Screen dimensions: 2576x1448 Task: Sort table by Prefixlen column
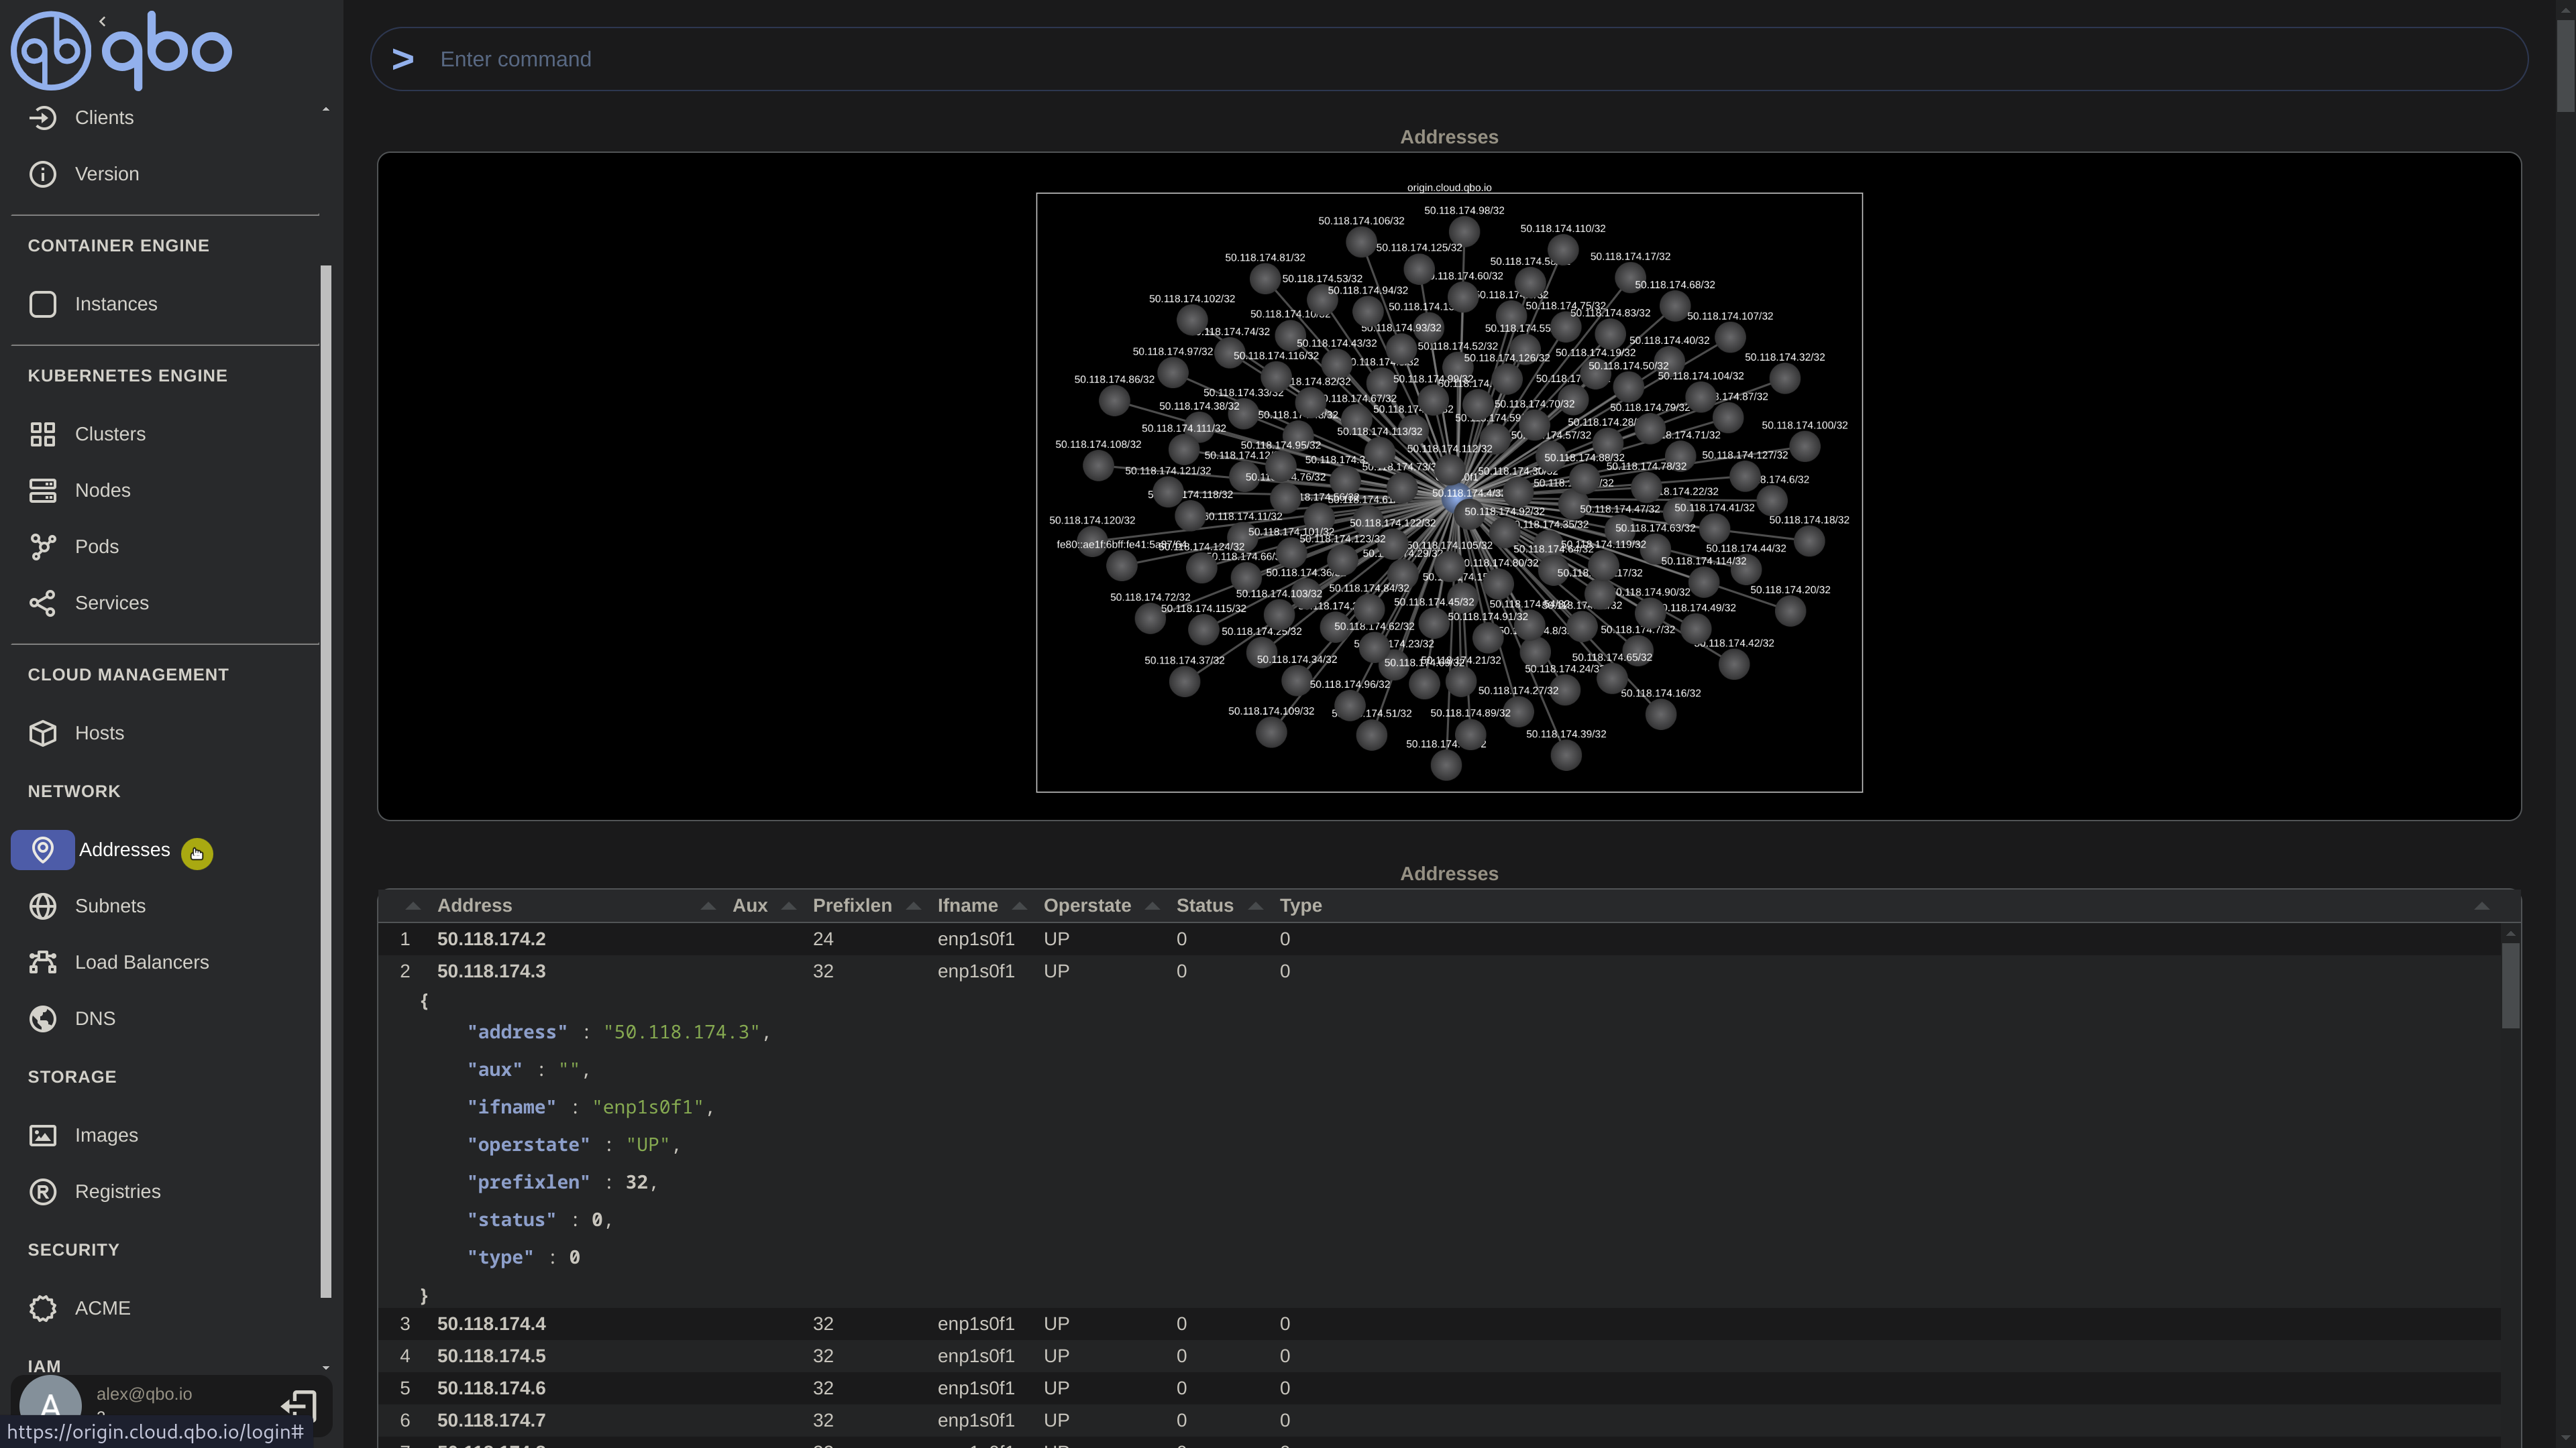tap(852, 906)
